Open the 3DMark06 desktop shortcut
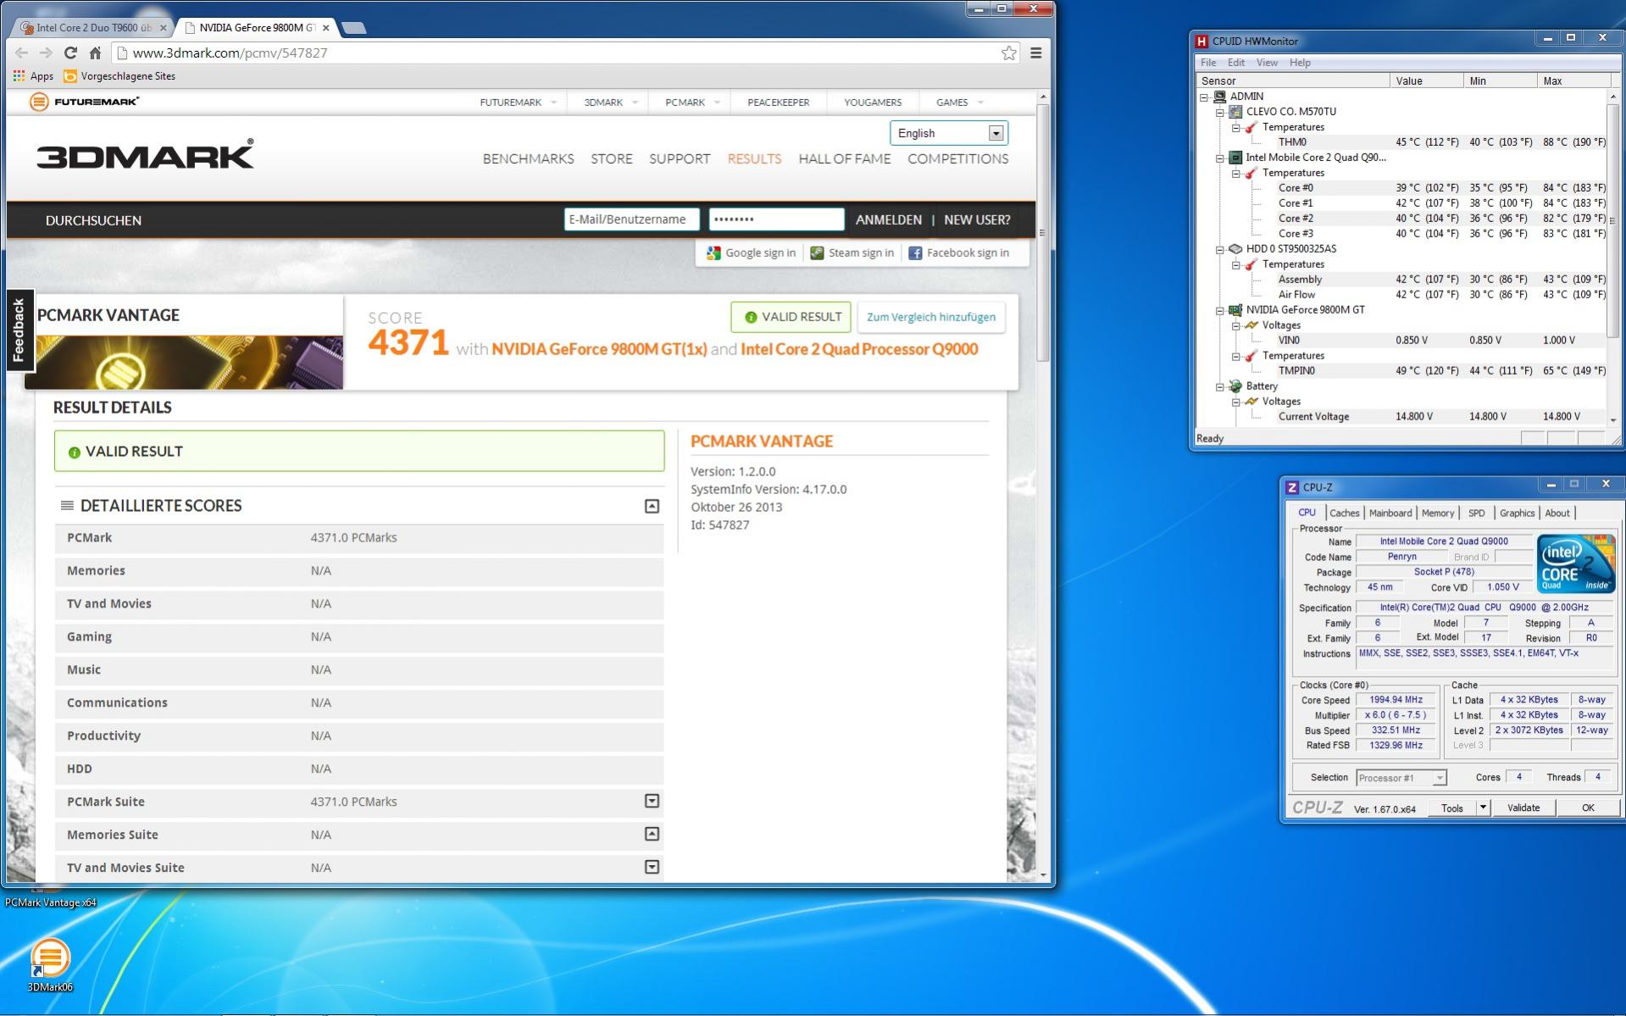The width and height of the screenshot is (1626, 1016). (x=50, y=964)
